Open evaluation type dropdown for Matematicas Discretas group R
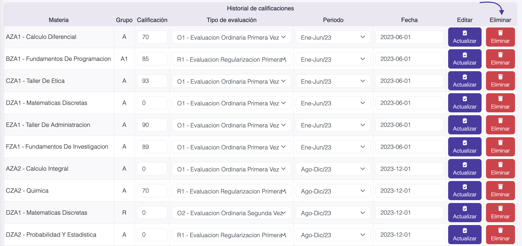This screenshot has height=246, width=522. pos(231,213)
